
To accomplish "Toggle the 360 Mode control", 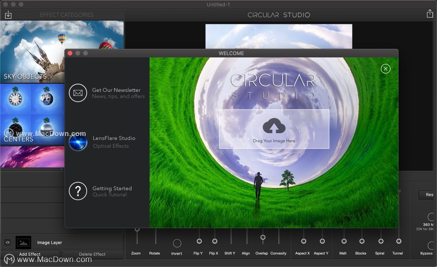I will coord(431,217).
